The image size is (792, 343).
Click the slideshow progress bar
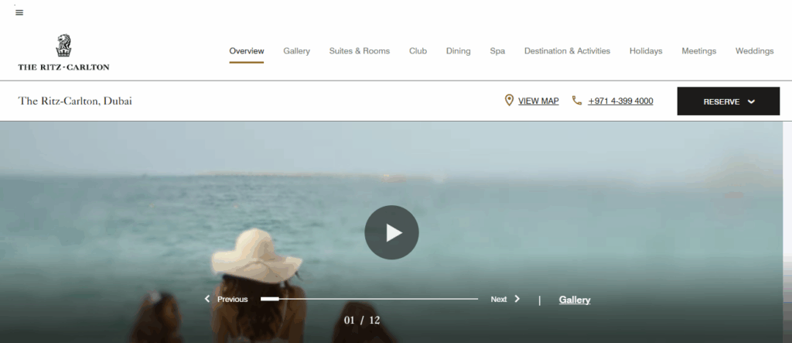(x=369, y=299)
